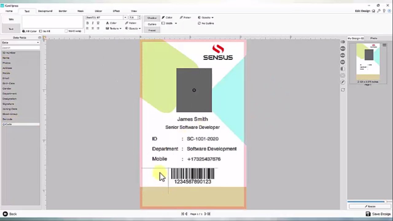The height and width of the screenshot is (221, 393).
Task: Toggle the Word wrap checkbox
Action: pos(66,31)
